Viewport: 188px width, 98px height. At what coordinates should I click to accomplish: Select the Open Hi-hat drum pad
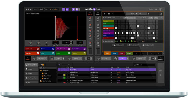(79, 49)
